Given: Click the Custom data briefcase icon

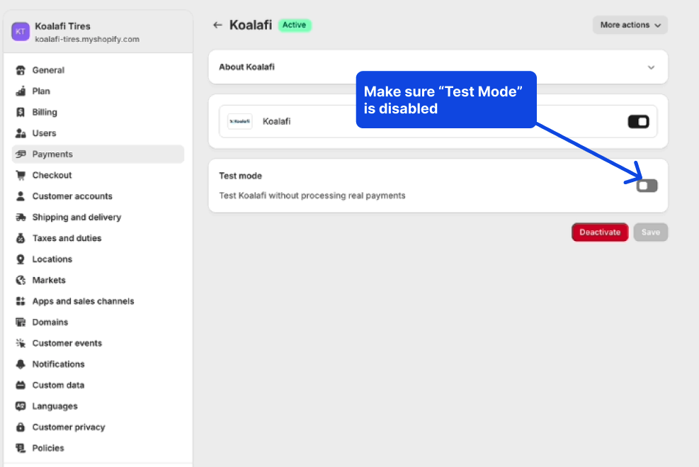Looking at the screenshot, I should click(x=21, y=385).
